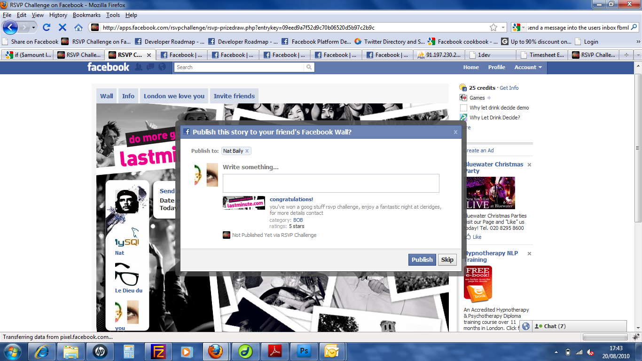Remove Nat Baily from Publish to

247,151
